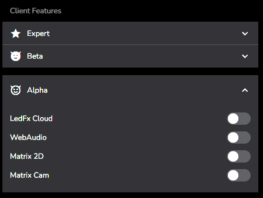The width and height of the screenshot is (263, 198).
Task: Enable the Matrix 2D toggle
Action: [x=239, y=156]
